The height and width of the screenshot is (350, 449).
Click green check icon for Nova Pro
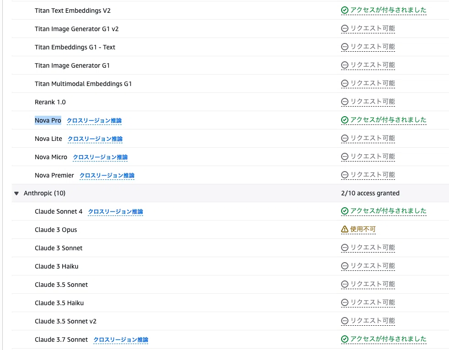coord(345,120)
